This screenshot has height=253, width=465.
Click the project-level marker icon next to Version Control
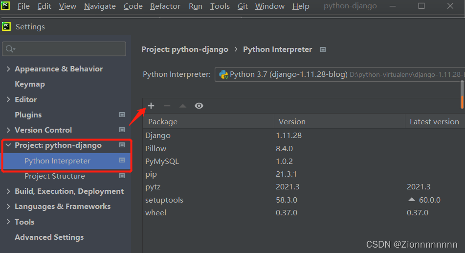(x=122, y=130)
